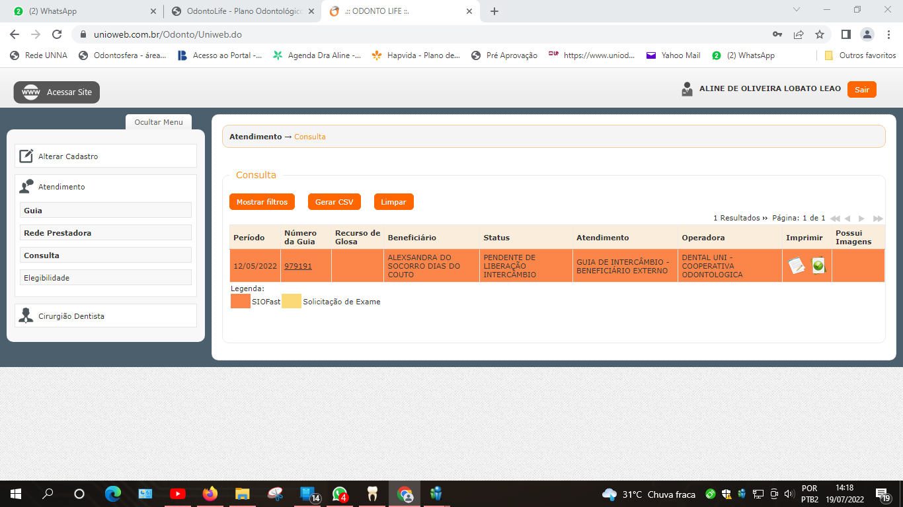Go to the next results page arrow

[x=861, y=219]
